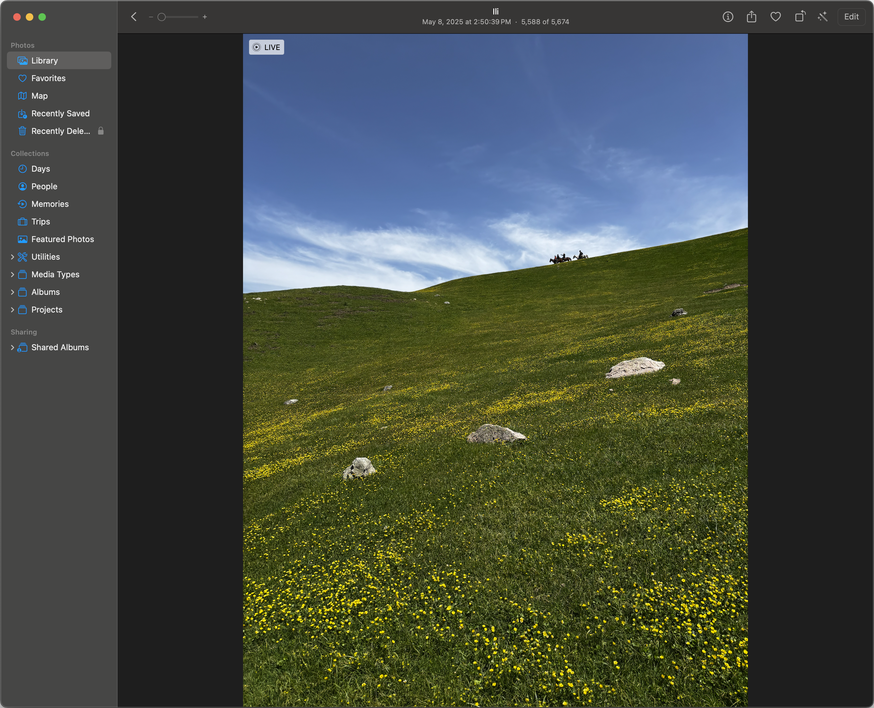874x708 pixels.
Task: Go back with the left chevron arrow
Action: point(134,17)
